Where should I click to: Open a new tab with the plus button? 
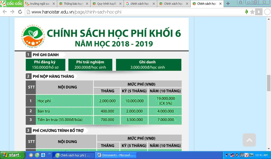pyautogui.click(x=228, y=4)
